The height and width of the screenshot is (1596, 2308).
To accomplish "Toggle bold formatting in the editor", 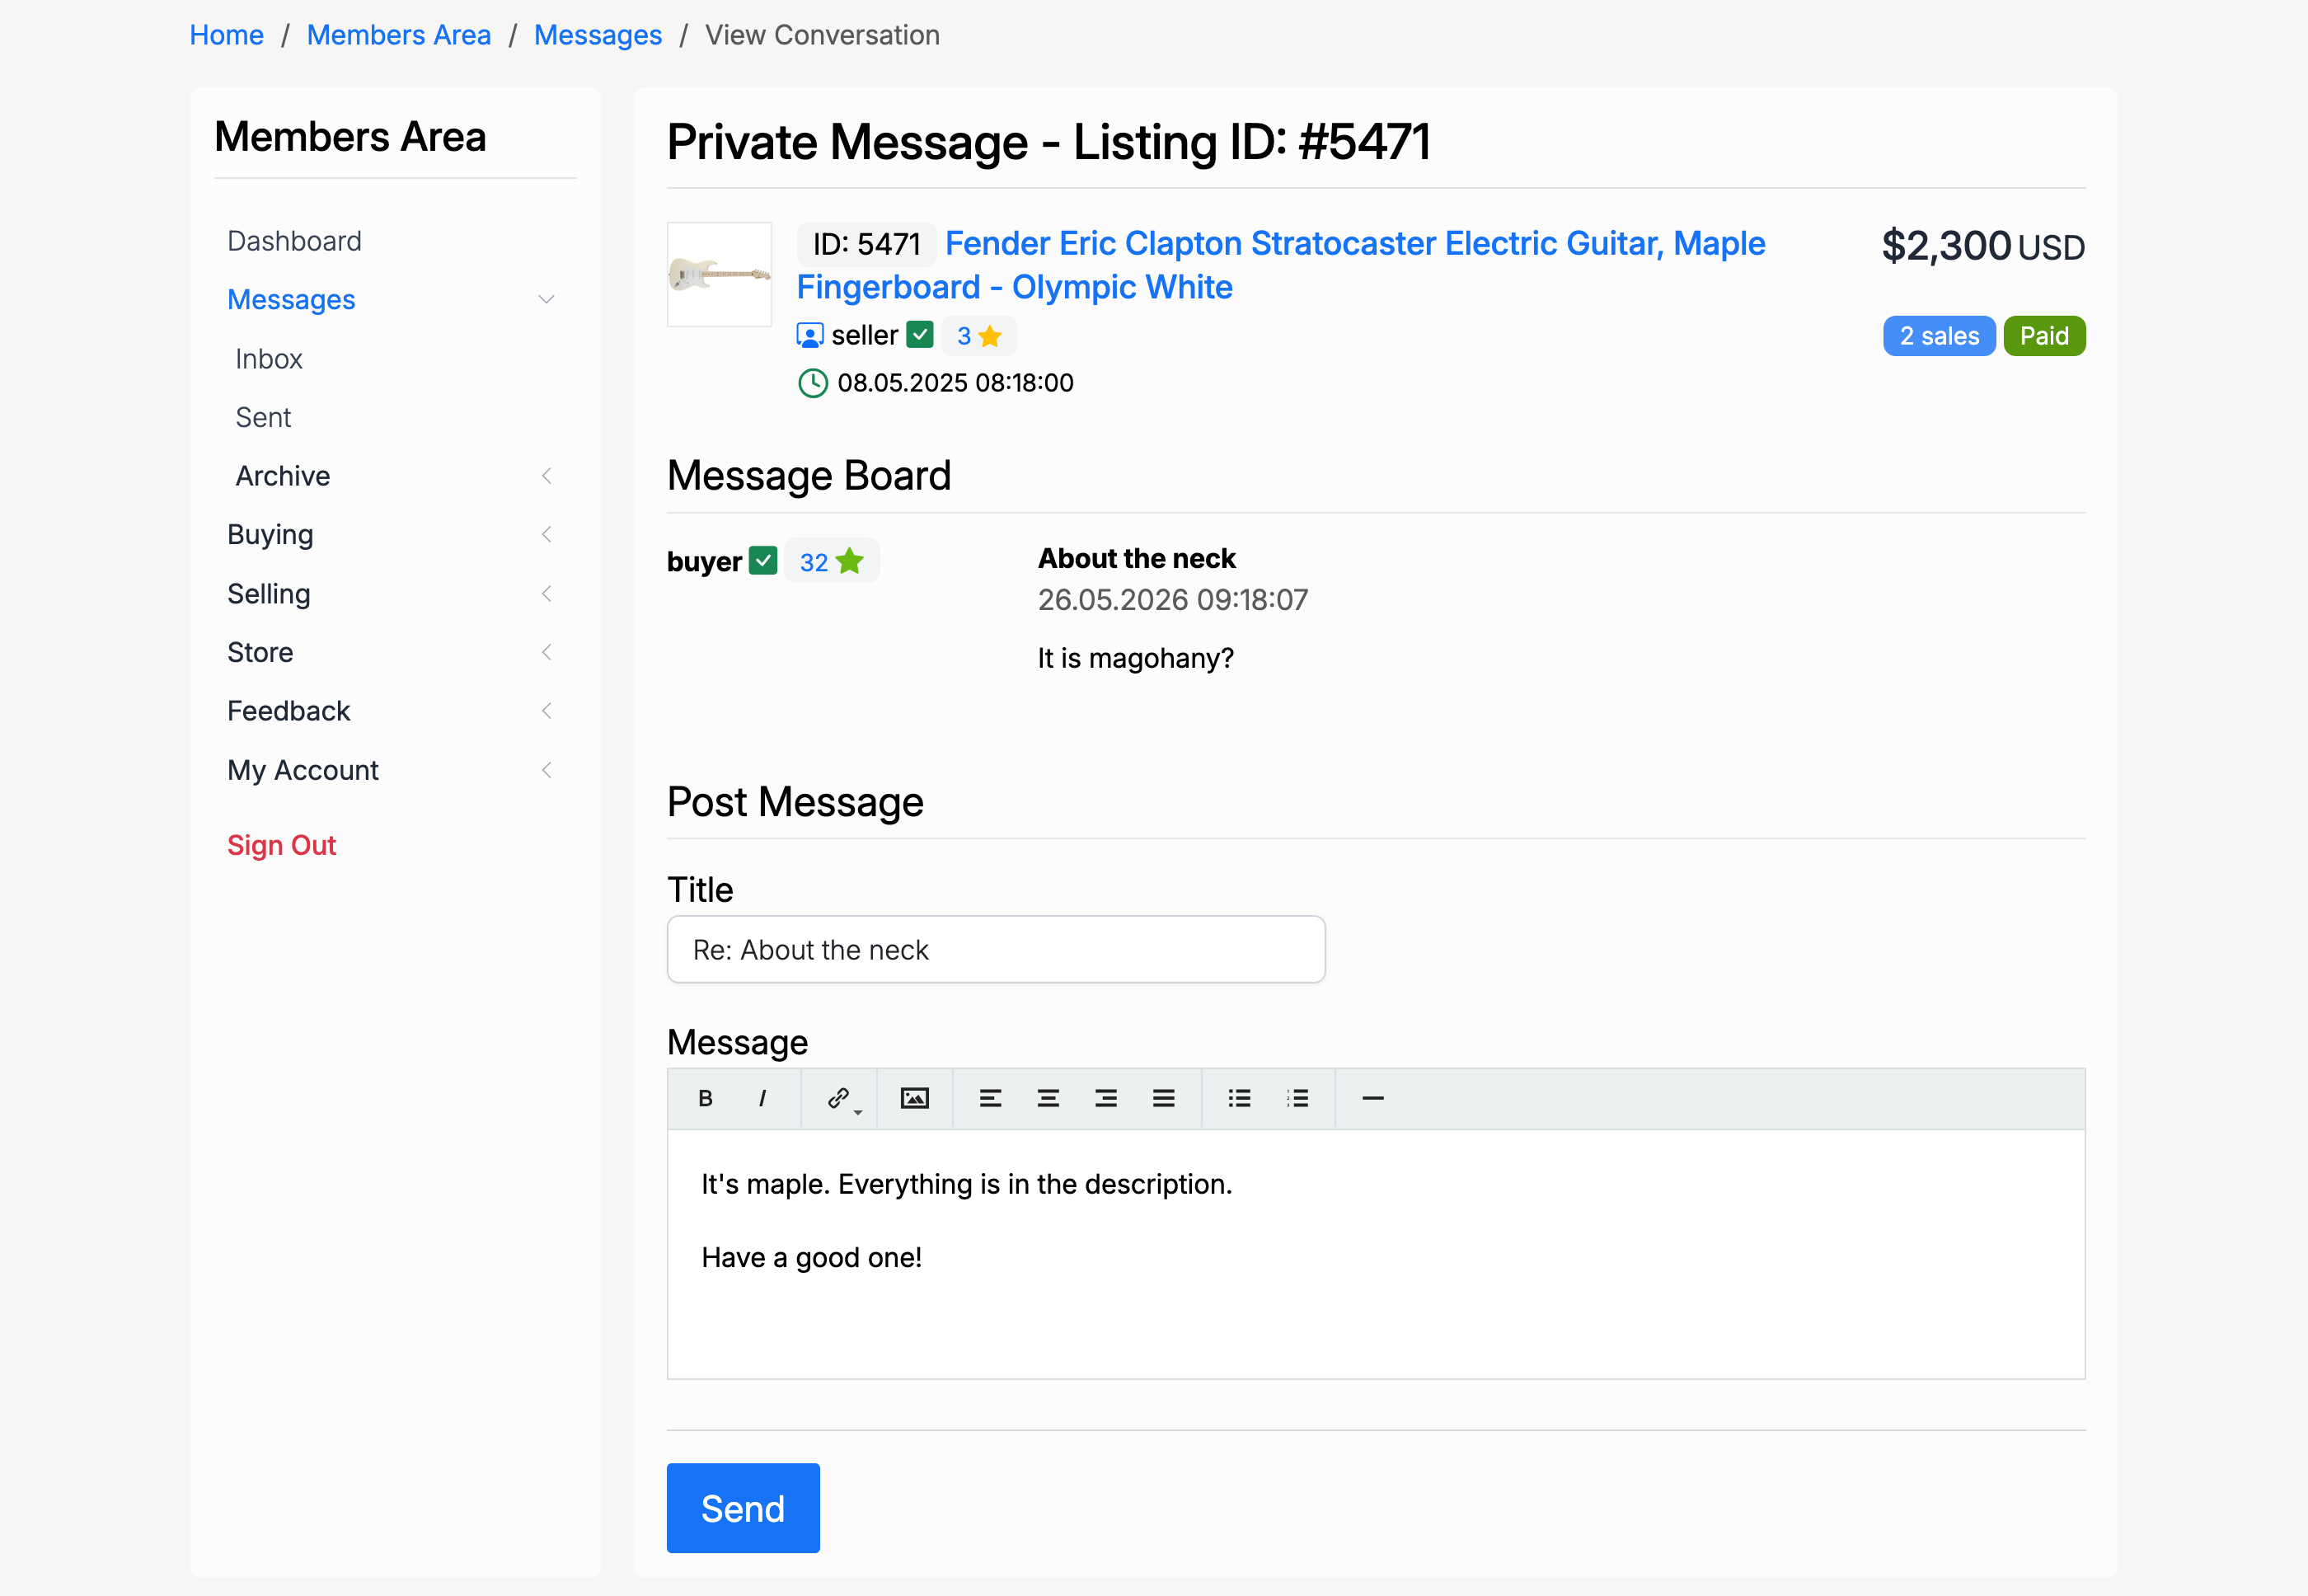I will (705, 1098).
